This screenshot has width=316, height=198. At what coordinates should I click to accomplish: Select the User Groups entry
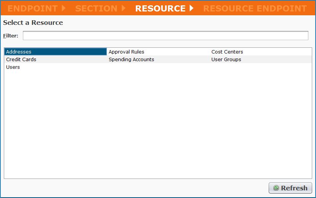tap(226, 60)
